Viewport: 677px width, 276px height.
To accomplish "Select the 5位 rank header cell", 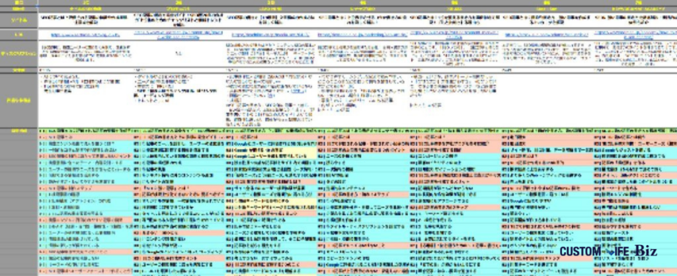I will click(455, 3).
